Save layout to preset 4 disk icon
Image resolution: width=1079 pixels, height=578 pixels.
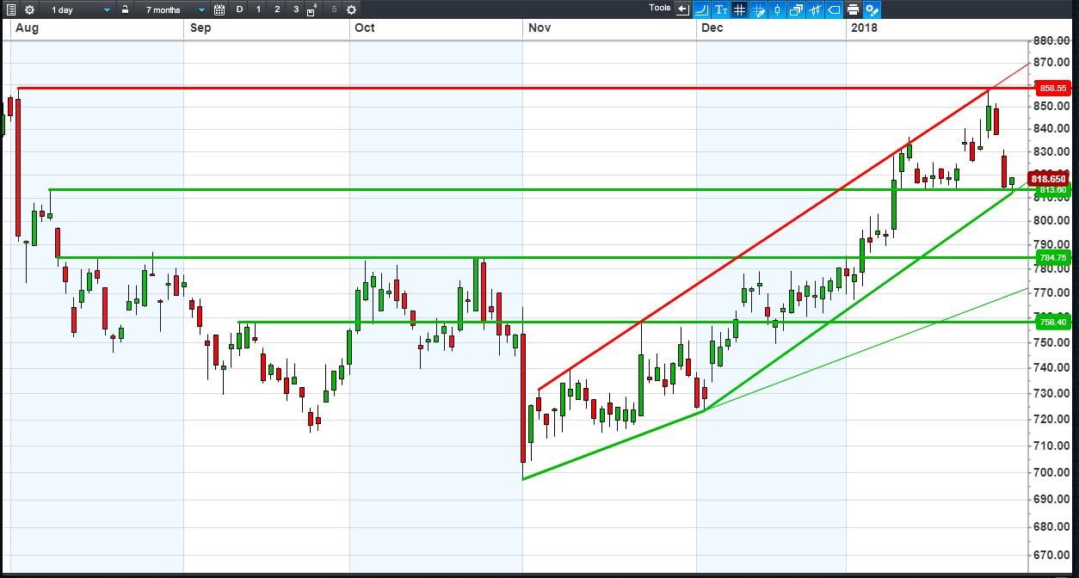312,9
